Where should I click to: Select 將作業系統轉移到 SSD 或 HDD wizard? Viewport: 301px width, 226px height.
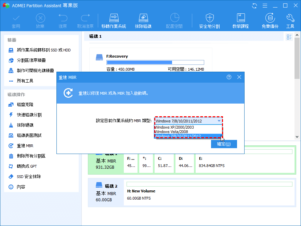40,50
